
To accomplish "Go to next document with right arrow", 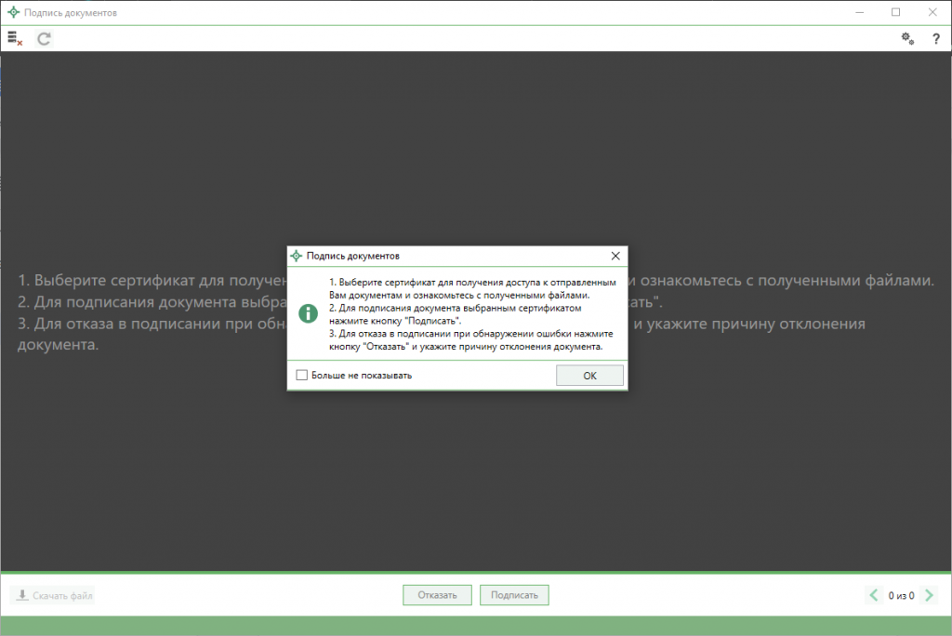I will point(929,595).
